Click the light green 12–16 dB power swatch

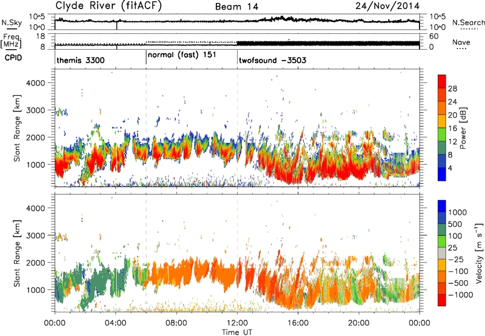coord(442,135)
